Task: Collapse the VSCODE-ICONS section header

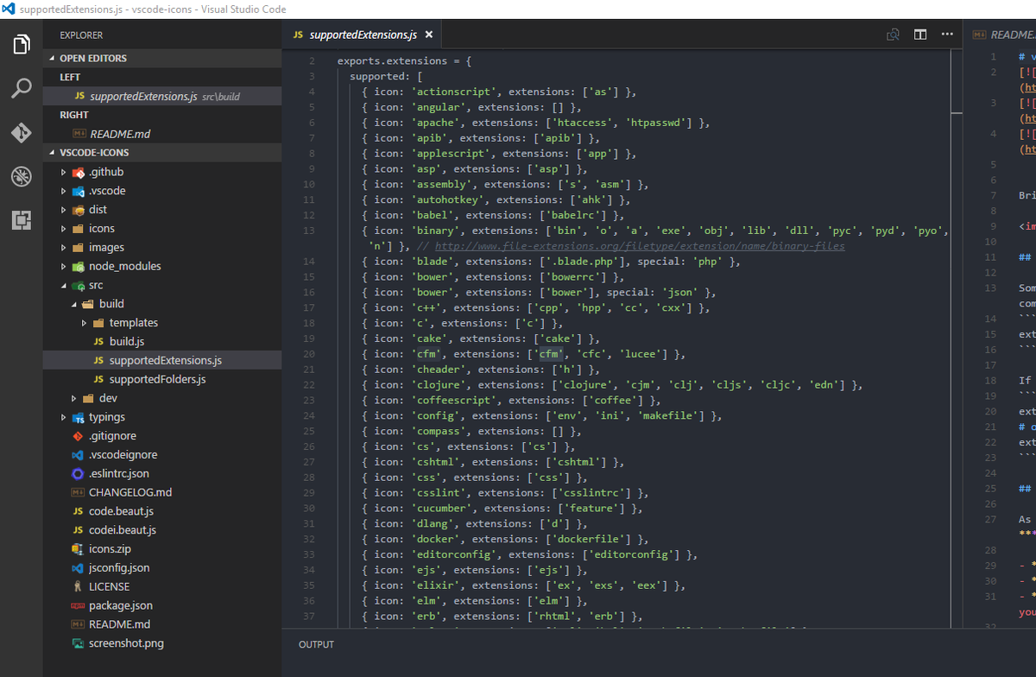Action: 162,152
